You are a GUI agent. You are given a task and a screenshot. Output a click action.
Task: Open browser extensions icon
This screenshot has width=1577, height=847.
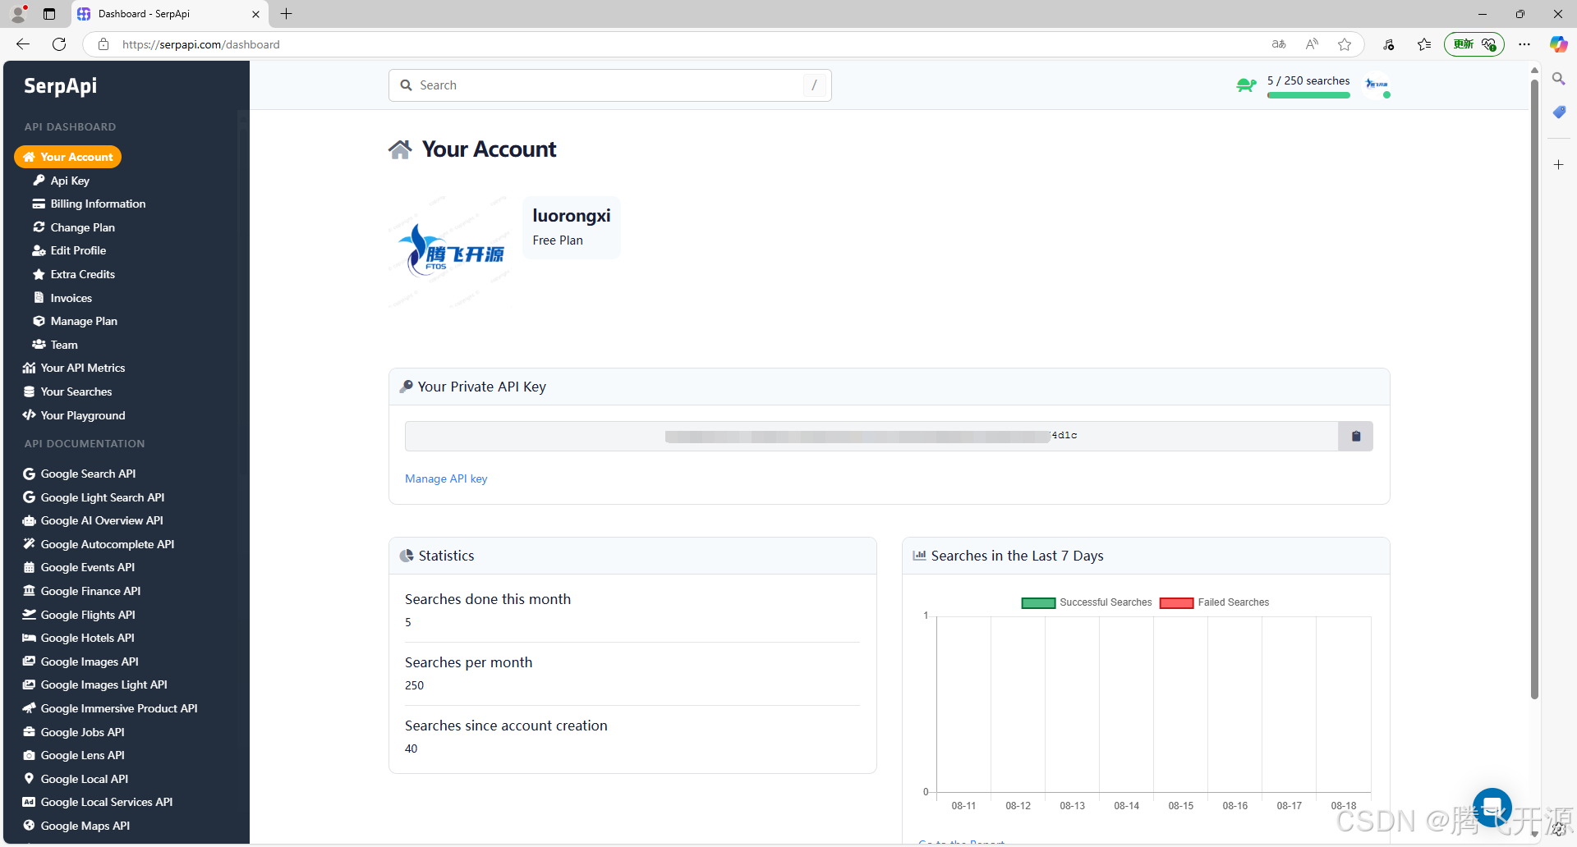(x=1389, y=44)
